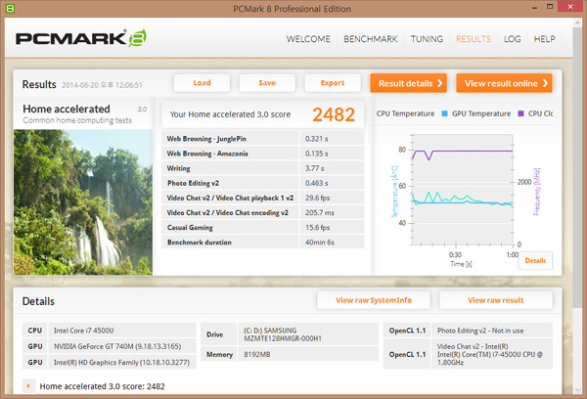Click the Details button under the chart
Screen dimensions: 587x399
[x=535, y=261]
